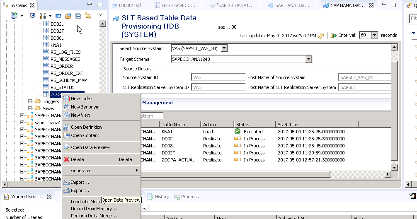Open dropdown beside the tools icon

point(50,16)
